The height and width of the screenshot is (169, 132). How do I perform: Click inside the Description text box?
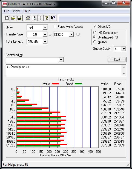[x=64, y=70]
